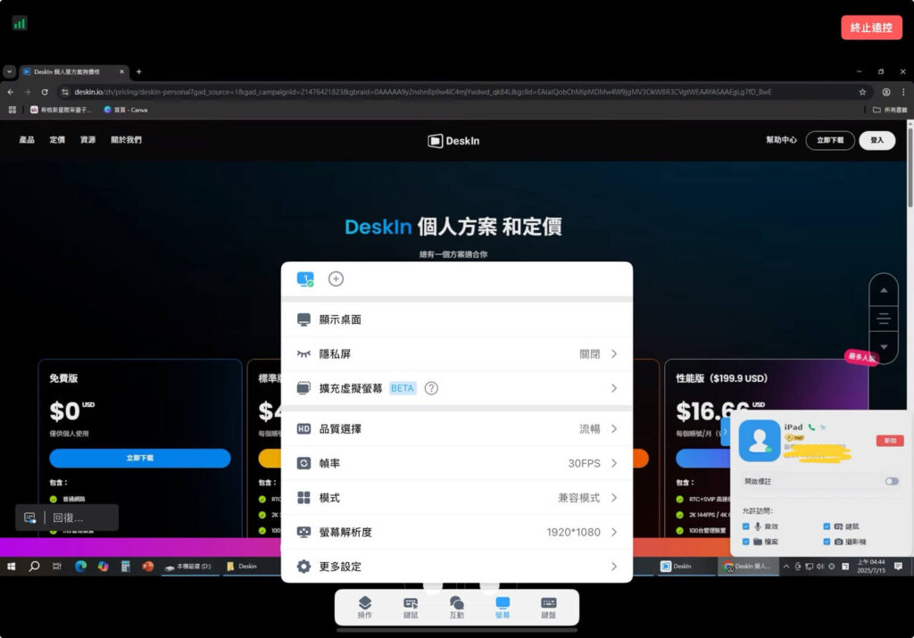This screenshot has width=914, height=638.
Task: Open Windows taskbar search
Action: pyautogui.click(x=34, y=567)
